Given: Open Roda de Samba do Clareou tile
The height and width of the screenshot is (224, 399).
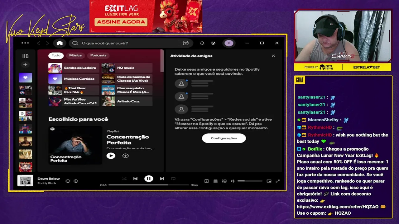Looking at the screenshot, I should [127, 79].
